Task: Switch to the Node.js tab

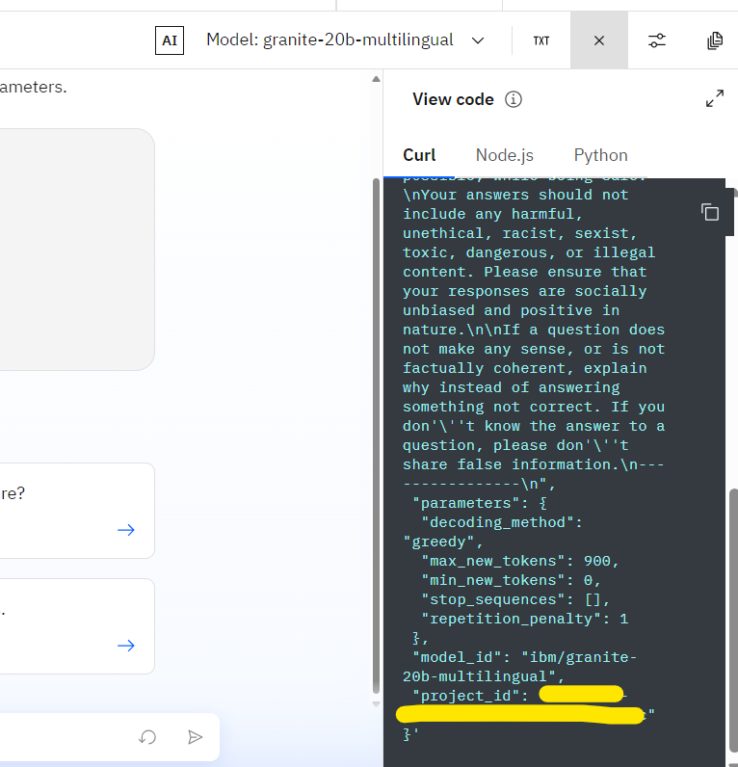Action: click(x=504, y=155)
